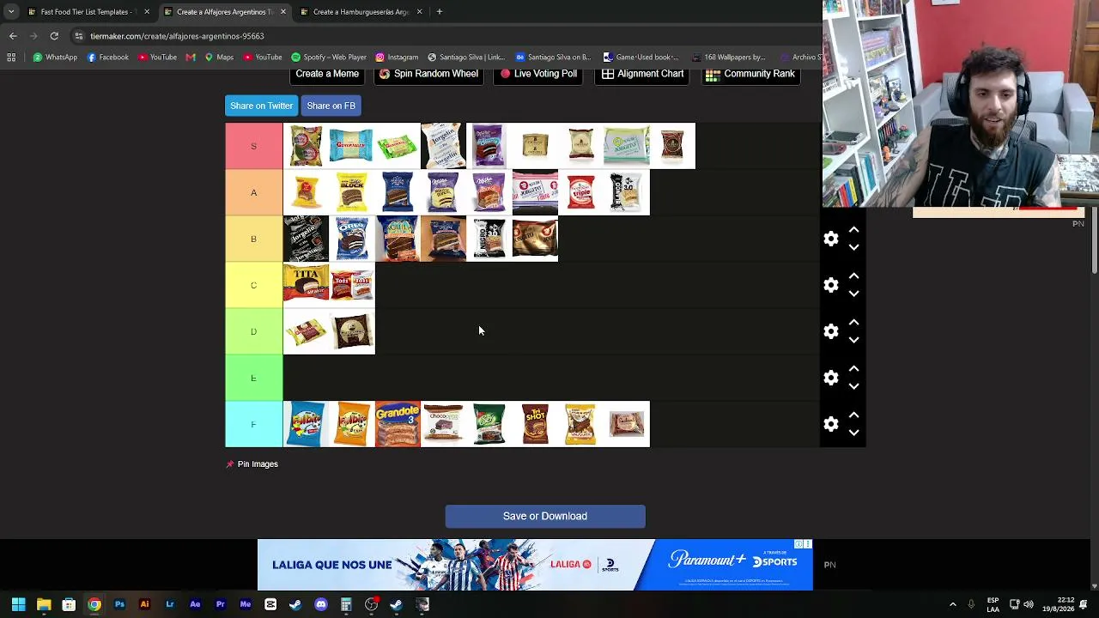Launch Premiere Pro from taskbar
The height and width of the screenshot is (618, 1099).
pos(220,605)
